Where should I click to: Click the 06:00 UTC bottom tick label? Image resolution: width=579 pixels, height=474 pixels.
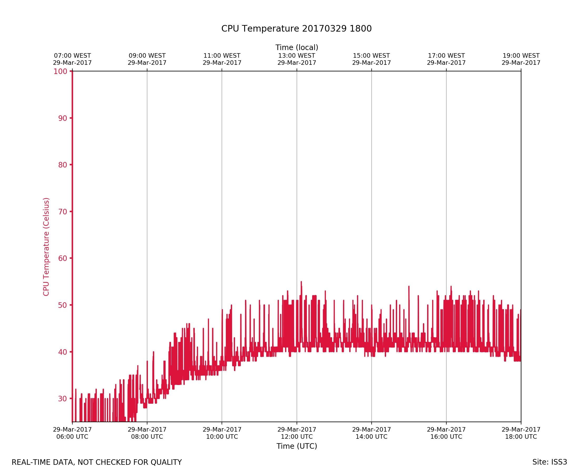coord(72,433)
